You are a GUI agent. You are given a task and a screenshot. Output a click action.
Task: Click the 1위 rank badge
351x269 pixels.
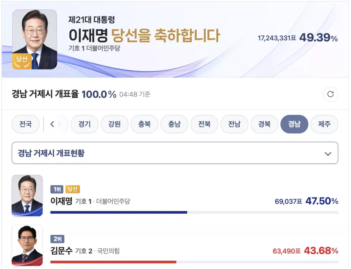tap(57, 189)
